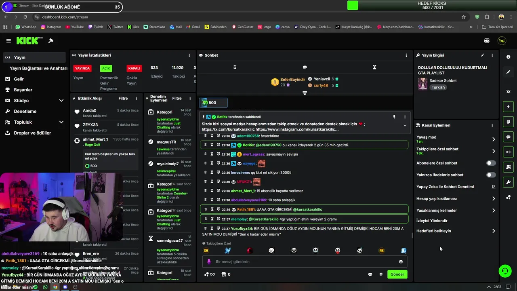
Task: Click the timeout hourglass on memolay message
Action: [212, 219]
